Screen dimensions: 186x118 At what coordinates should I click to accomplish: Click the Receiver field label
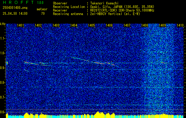pos(60,10)
